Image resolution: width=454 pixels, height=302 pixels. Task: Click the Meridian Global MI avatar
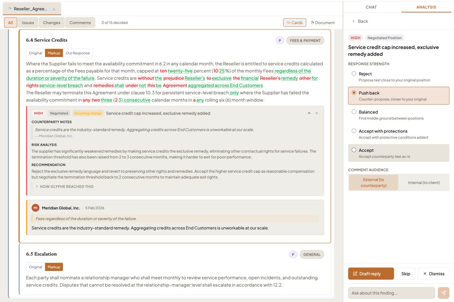(x=35, y=208)
